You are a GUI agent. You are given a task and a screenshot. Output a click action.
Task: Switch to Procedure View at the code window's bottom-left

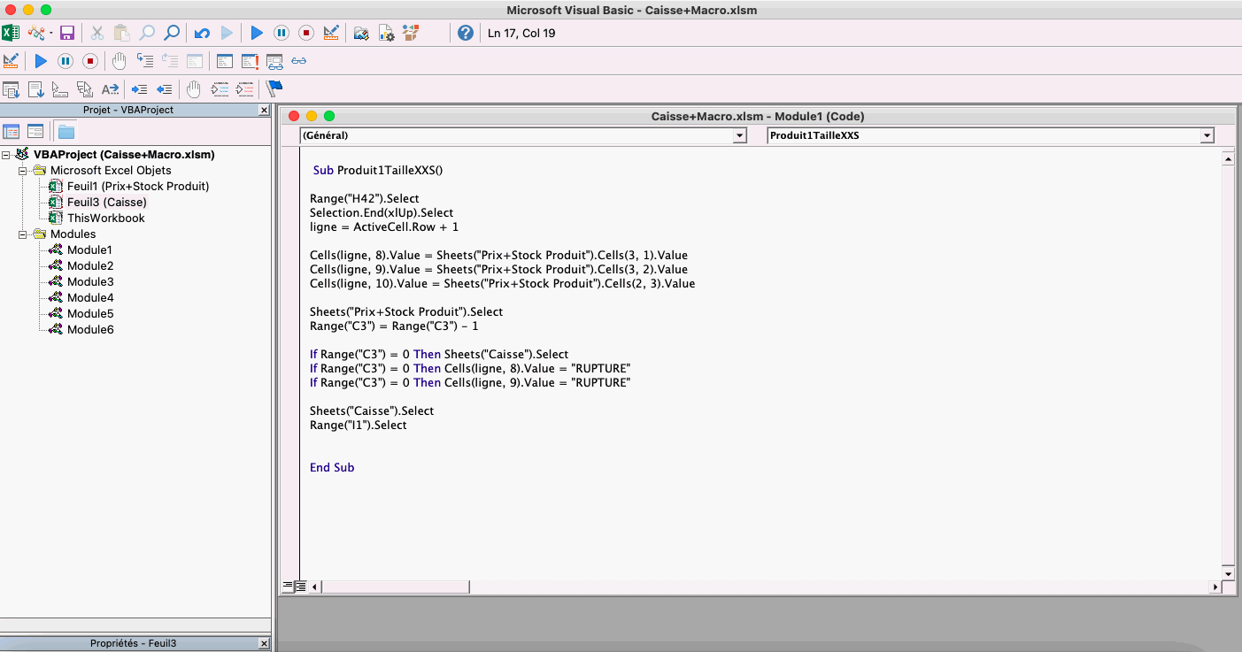[x=287, y=587]
